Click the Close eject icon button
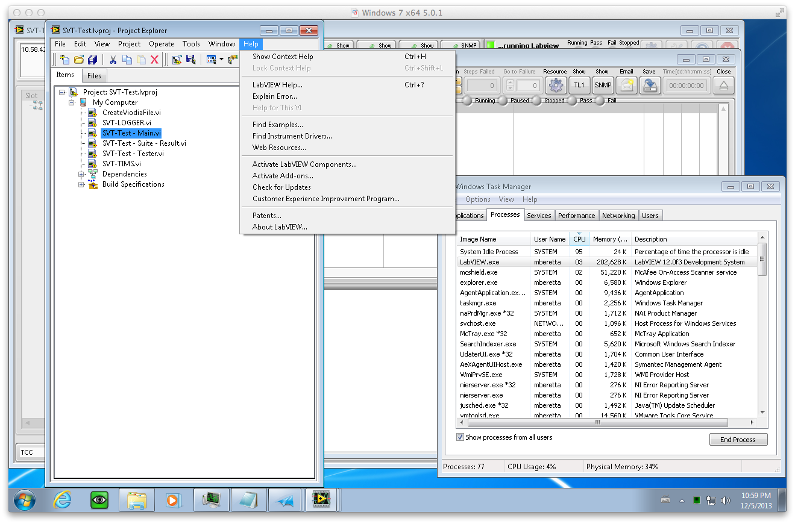Screen dimensions: 795x524 724,86
